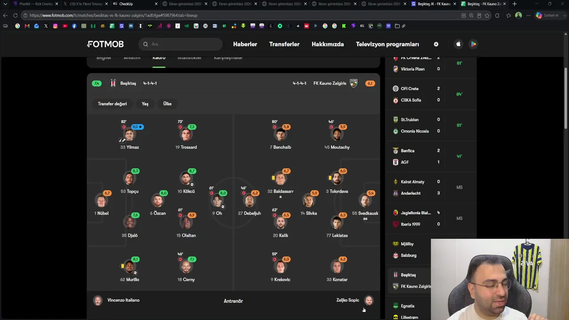Select the Kadro tab
The image size is (569, 320).
point(159,58)
